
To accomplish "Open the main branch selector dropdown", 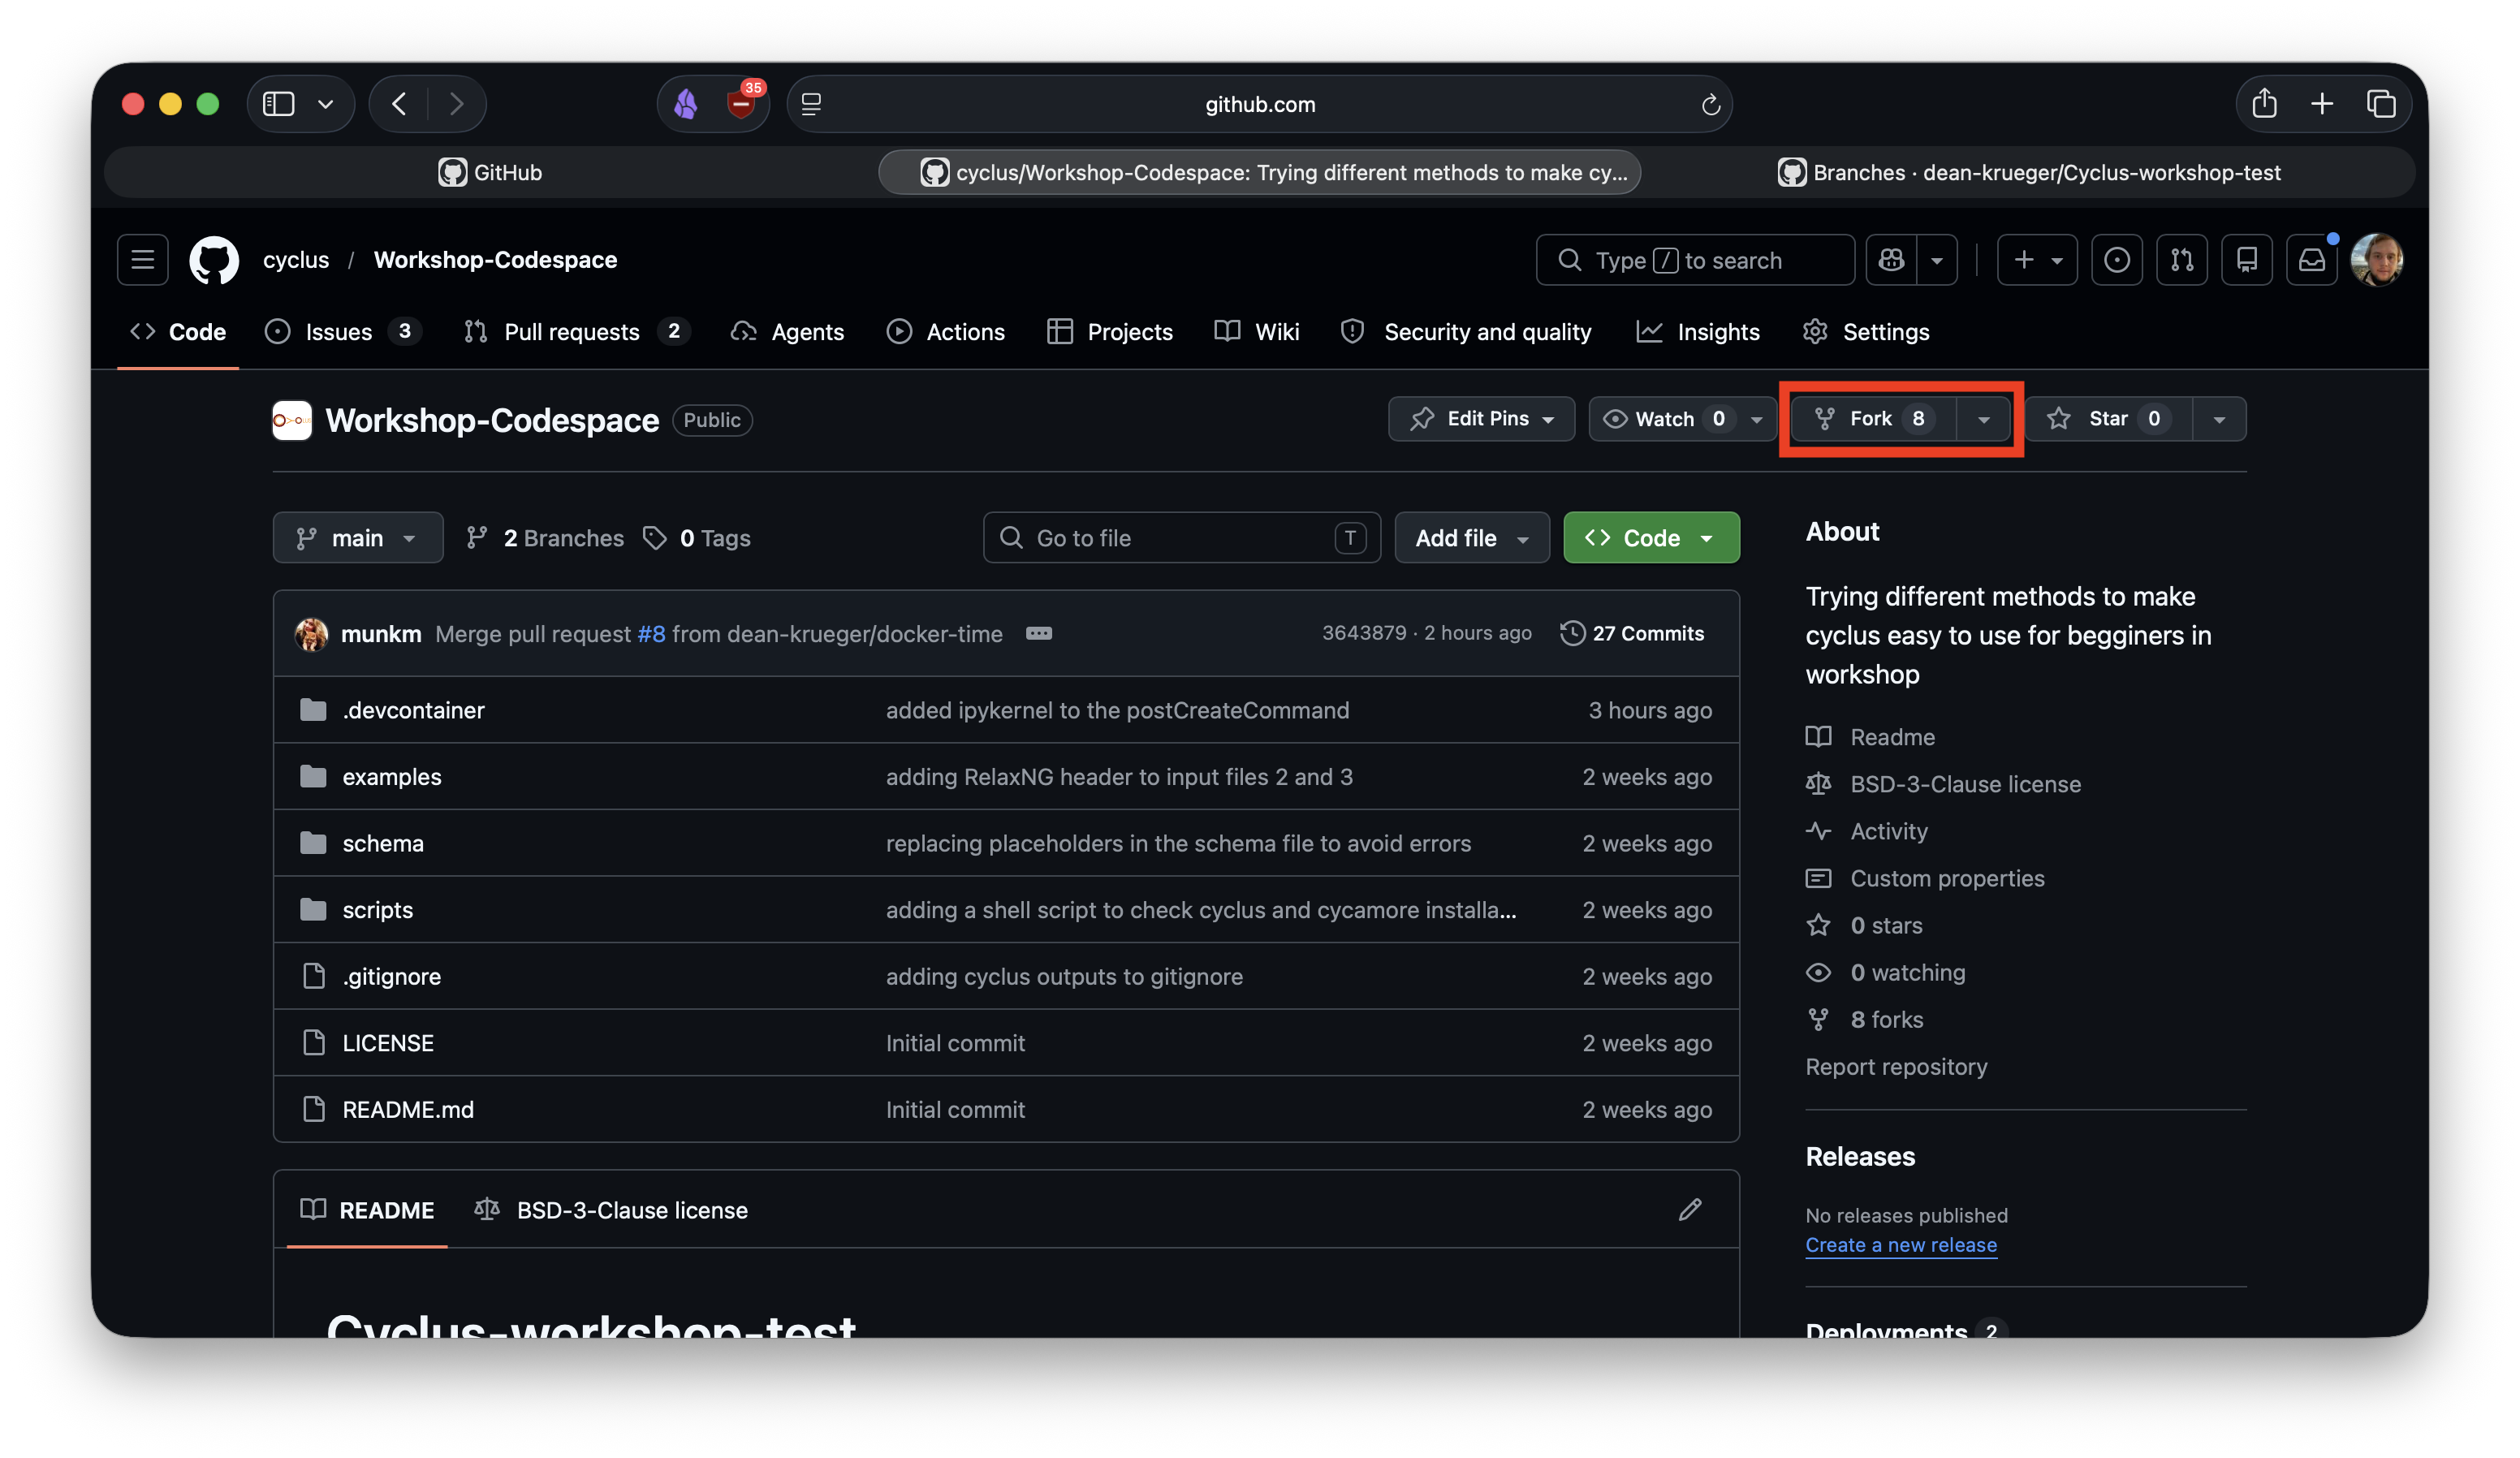I will [x=358, y=538].
